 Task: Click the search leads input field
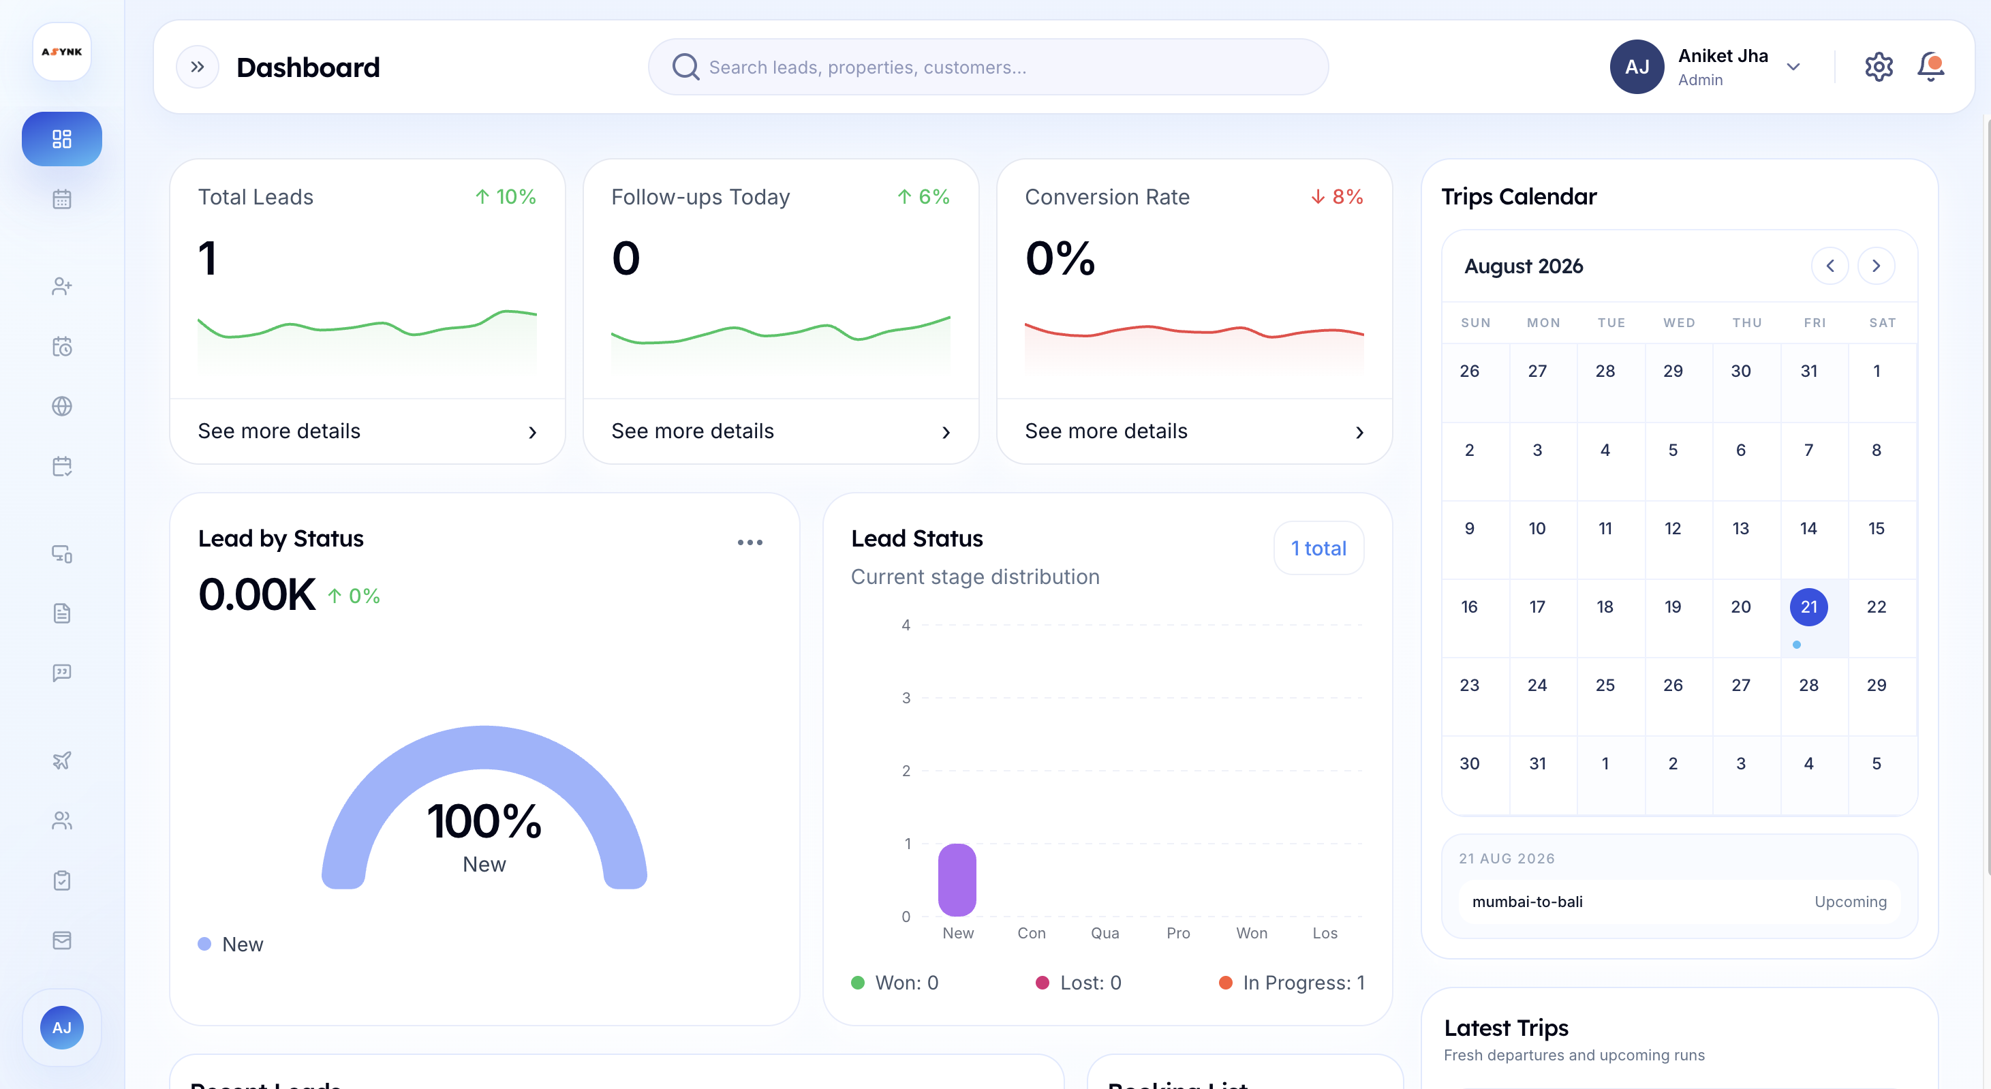coord(988,67)
